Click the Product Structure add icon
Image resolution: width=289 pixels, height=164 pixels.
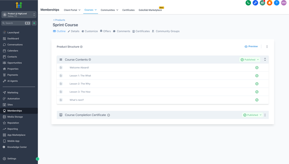[x=81, y=47]
